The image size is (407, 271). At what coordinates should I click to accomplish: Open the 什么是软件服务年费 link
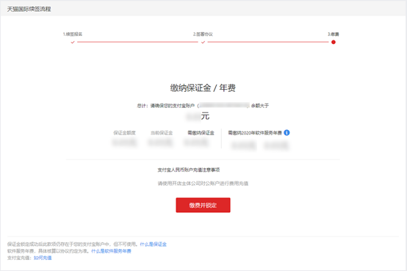pos(111,250)
